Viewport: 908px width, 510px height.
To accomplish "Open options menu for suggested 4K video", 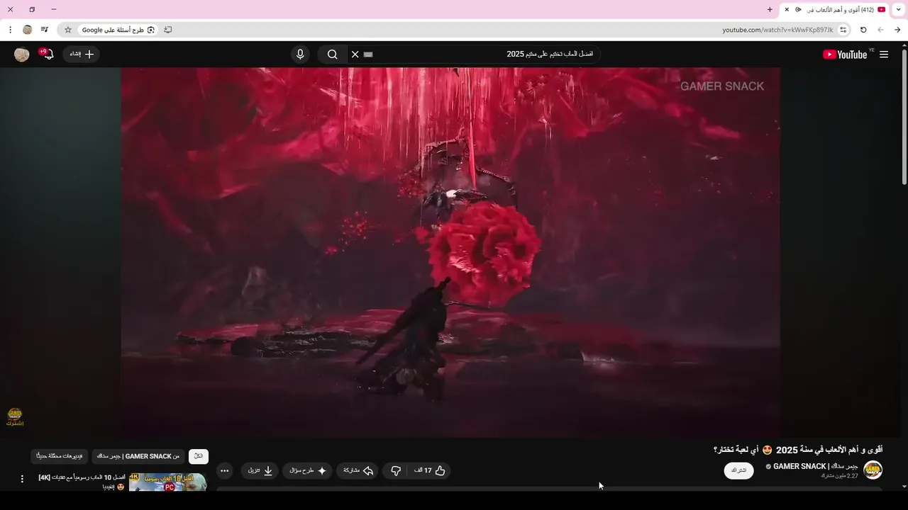I will [22, 479].
